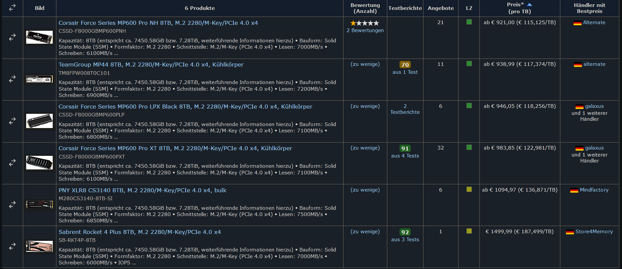Viewport: 622px width, 269px height.
Task: Open Corsair Force Series MP600 Pro NH 8TB link
Action: tap(158, 23)
